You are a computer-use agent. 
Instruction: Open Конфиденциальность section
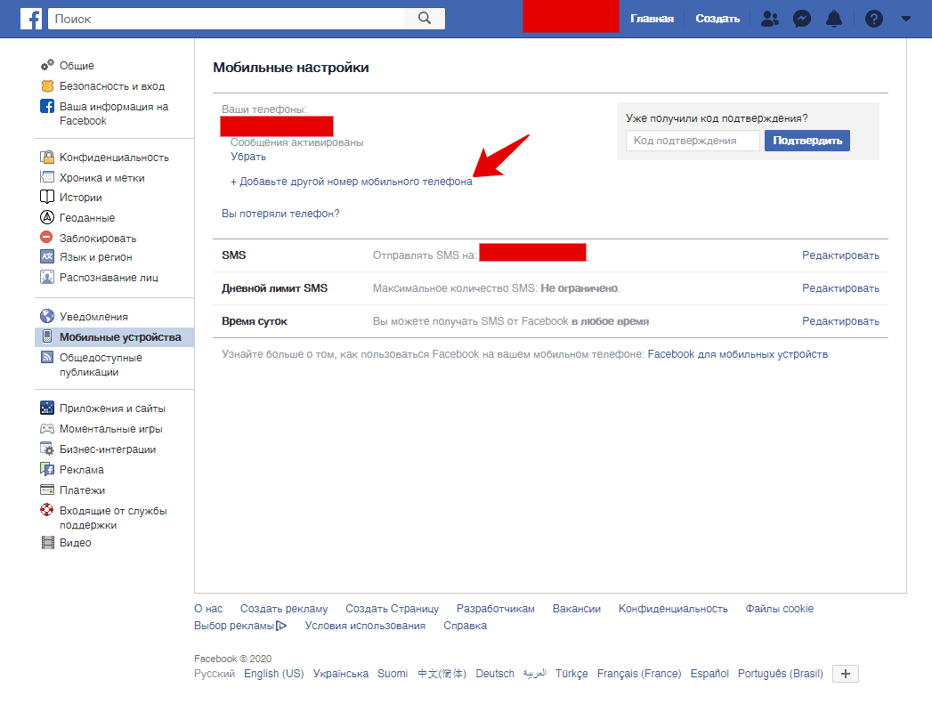click(114, 158)
